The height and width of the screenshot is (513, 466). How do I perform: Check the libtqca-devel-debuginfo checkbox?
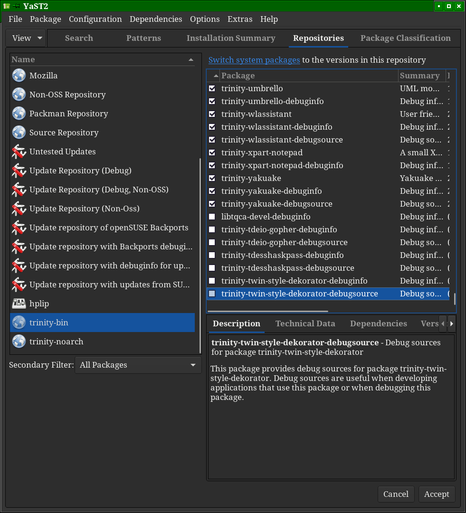pyautogui.click(x=212, y=217)
